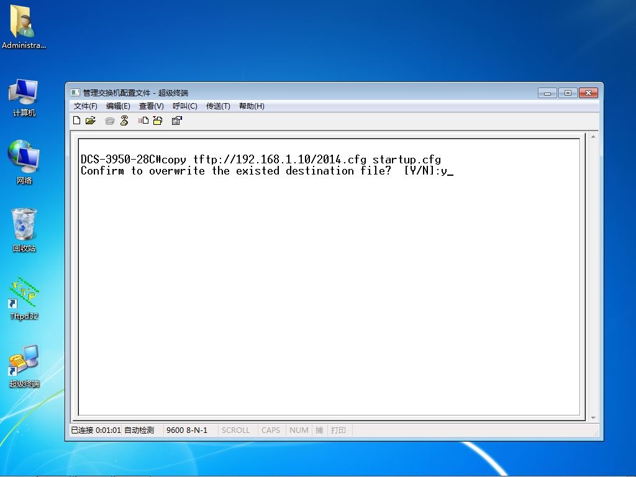Click the scrollbar up arrow

click(593, 137)
